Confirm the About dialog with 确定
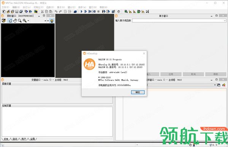Screen dimensions: 228x147 point(138,92)
